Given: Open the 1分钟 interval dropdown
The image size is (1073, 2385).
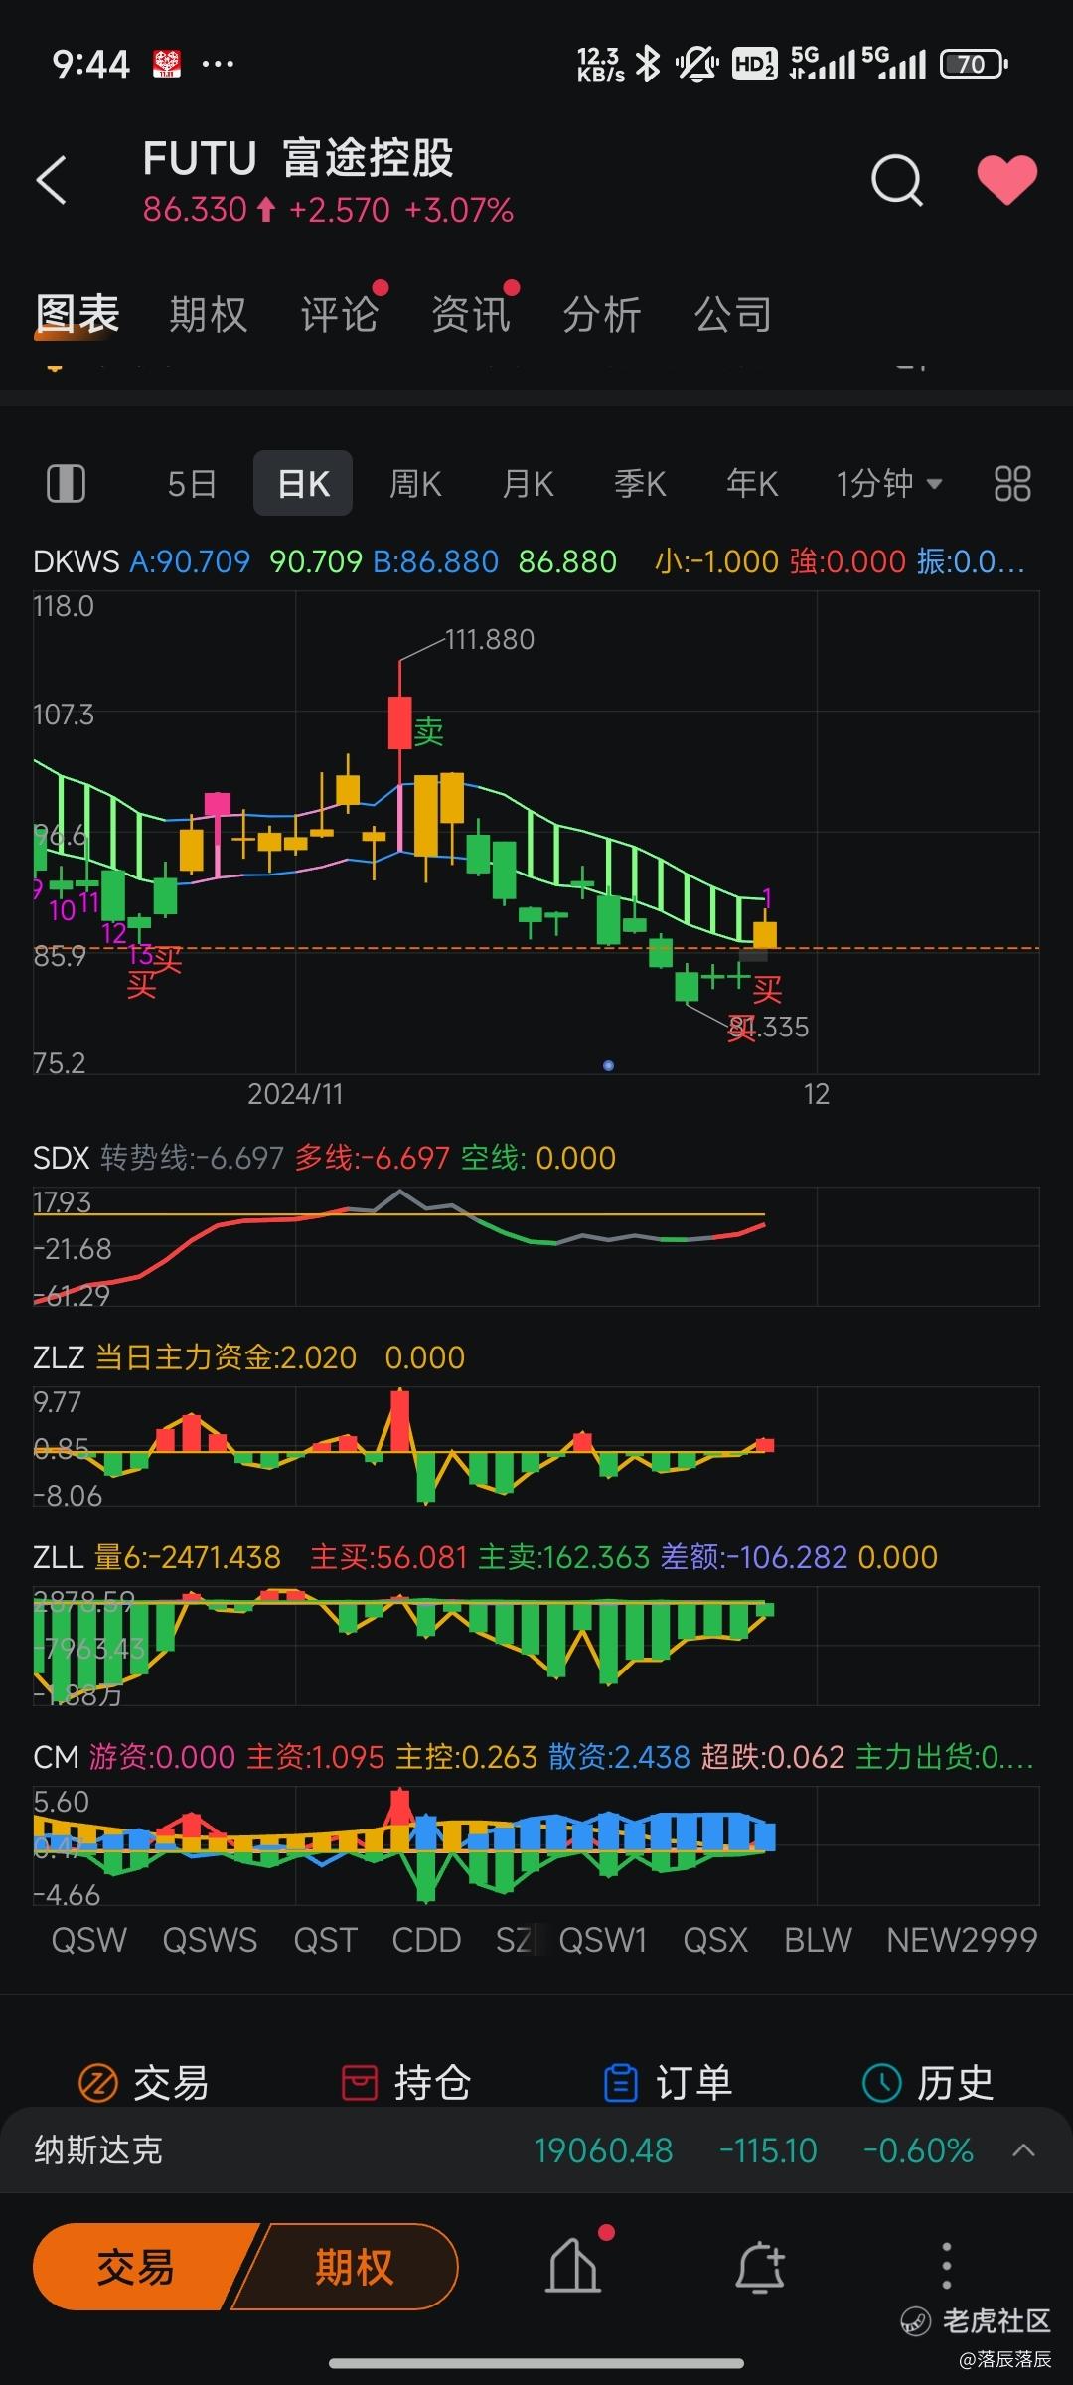Looking at the screenshot, I should [x=888, y=484].
